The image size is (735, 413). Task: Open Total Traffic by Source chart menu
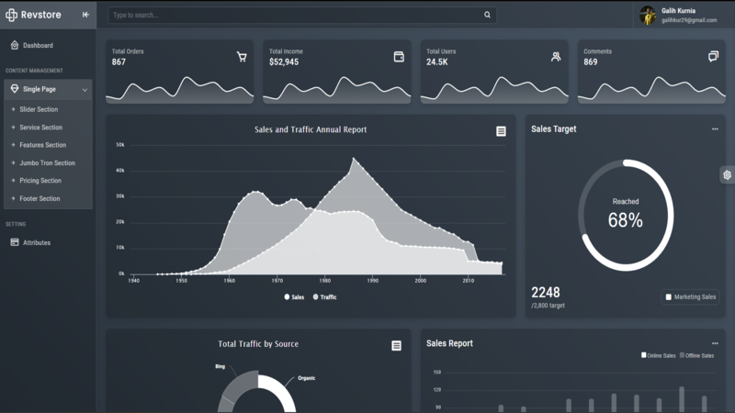[397, 346]
